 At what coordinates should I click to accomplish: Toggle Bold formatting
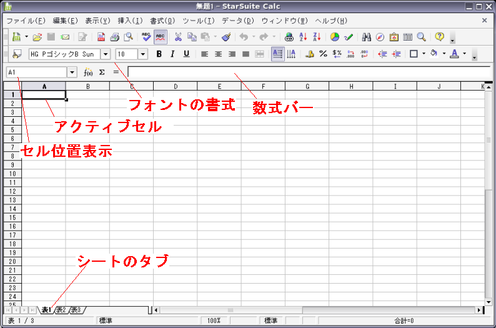click(x=159, y=54)
